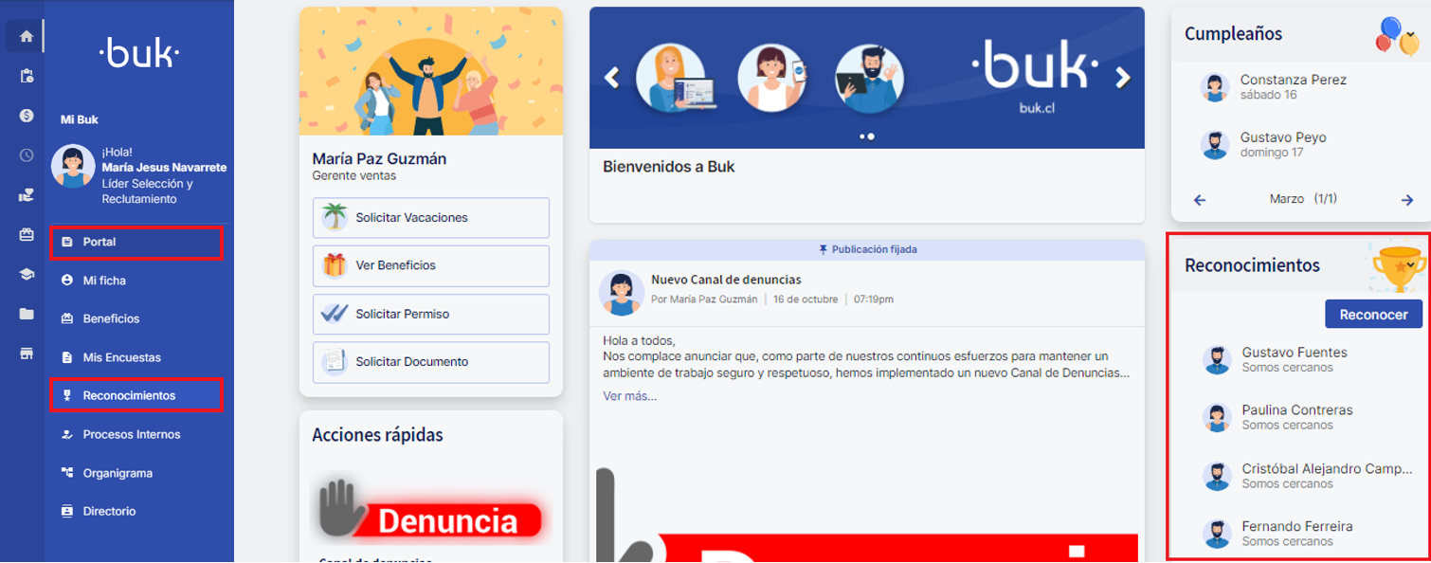Image resolution: width=1431 pixels, height=563 pixels.
Task: Open the gift box icon in rail
Action: tap(27, 234)
